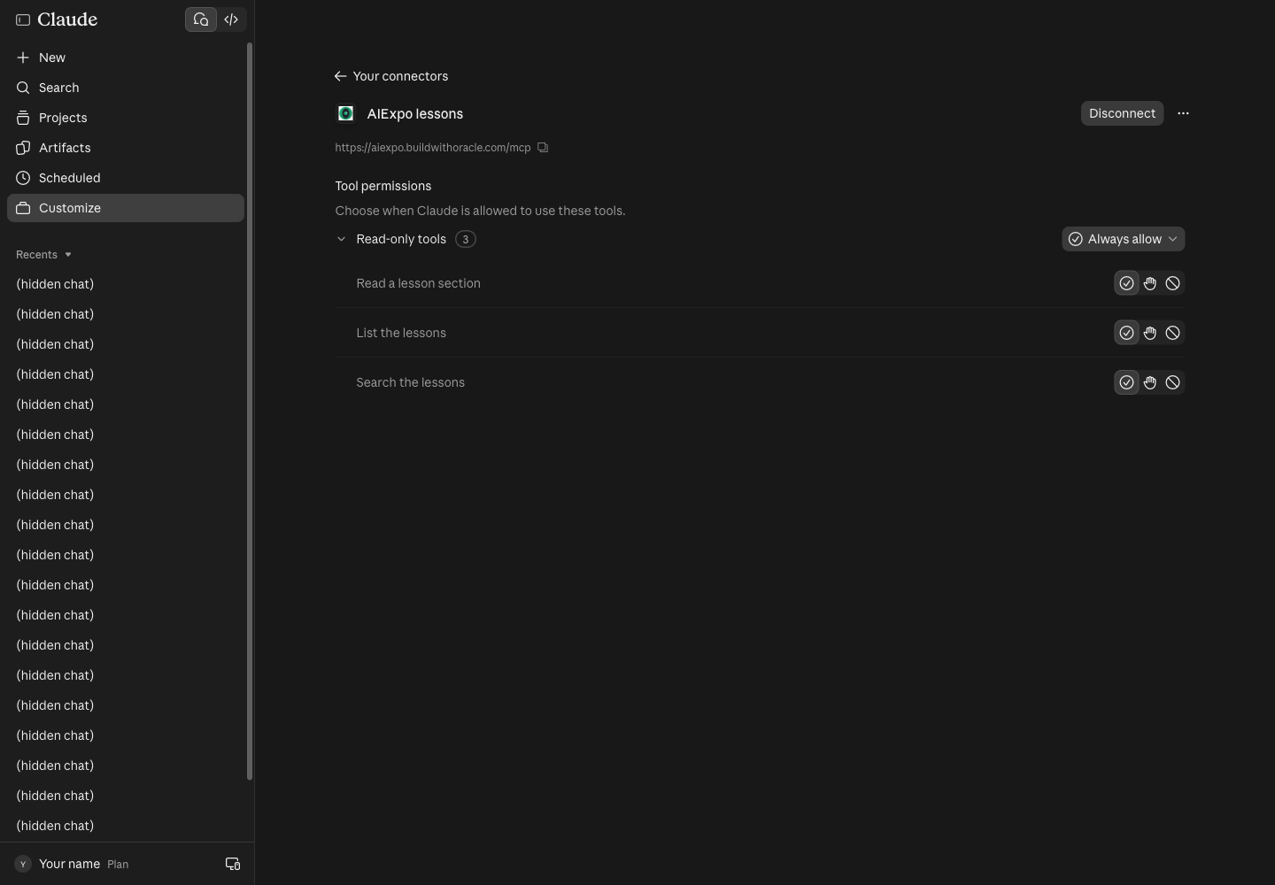Select Customize in the sidebar
The width and height of the screenshot is (1275, 885).
[126, 208]
